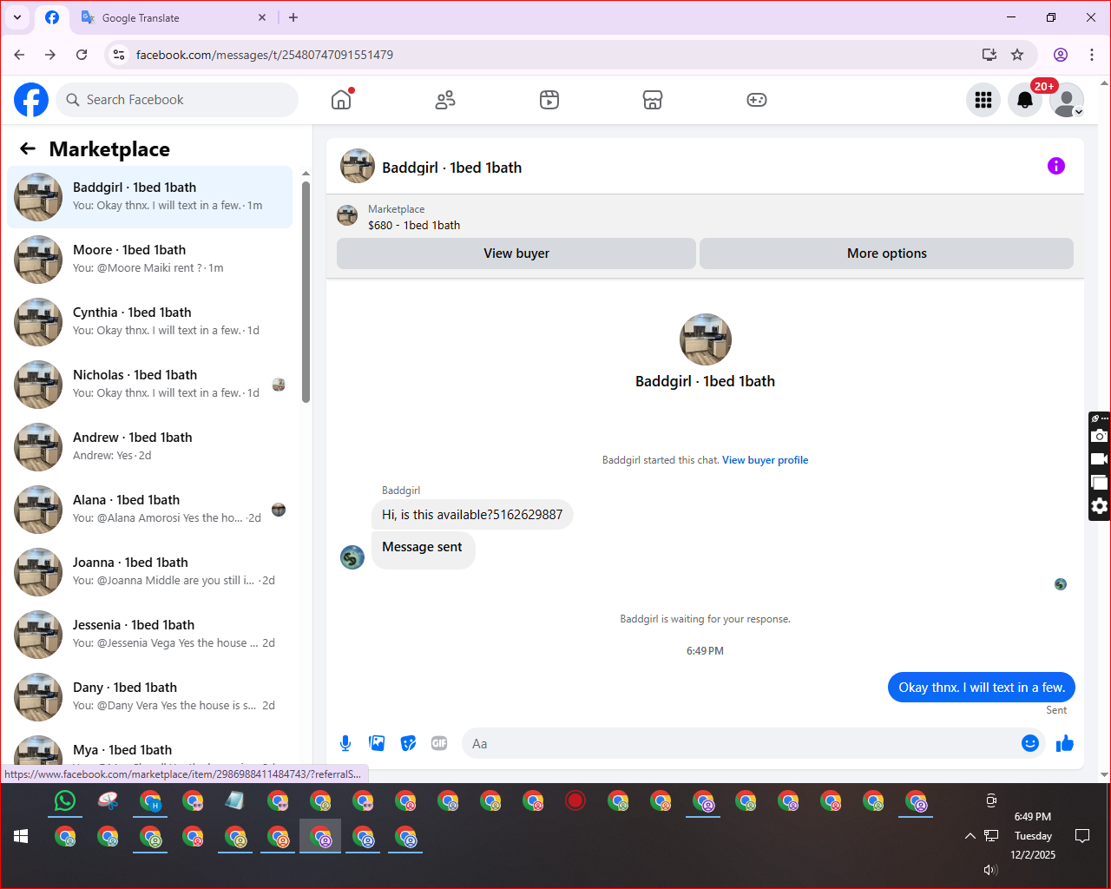
Task: Open the View buyer profile link
Action: tap(765, 460)
